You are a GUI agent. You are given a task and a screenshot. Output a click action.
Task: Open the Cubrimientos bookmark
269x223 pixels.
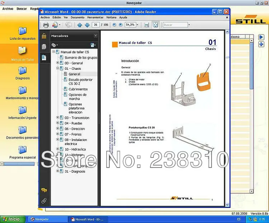click(78, 89)
